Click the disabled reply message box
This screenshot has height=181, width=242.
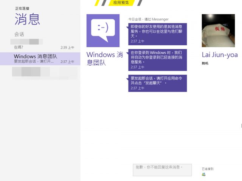162,170
